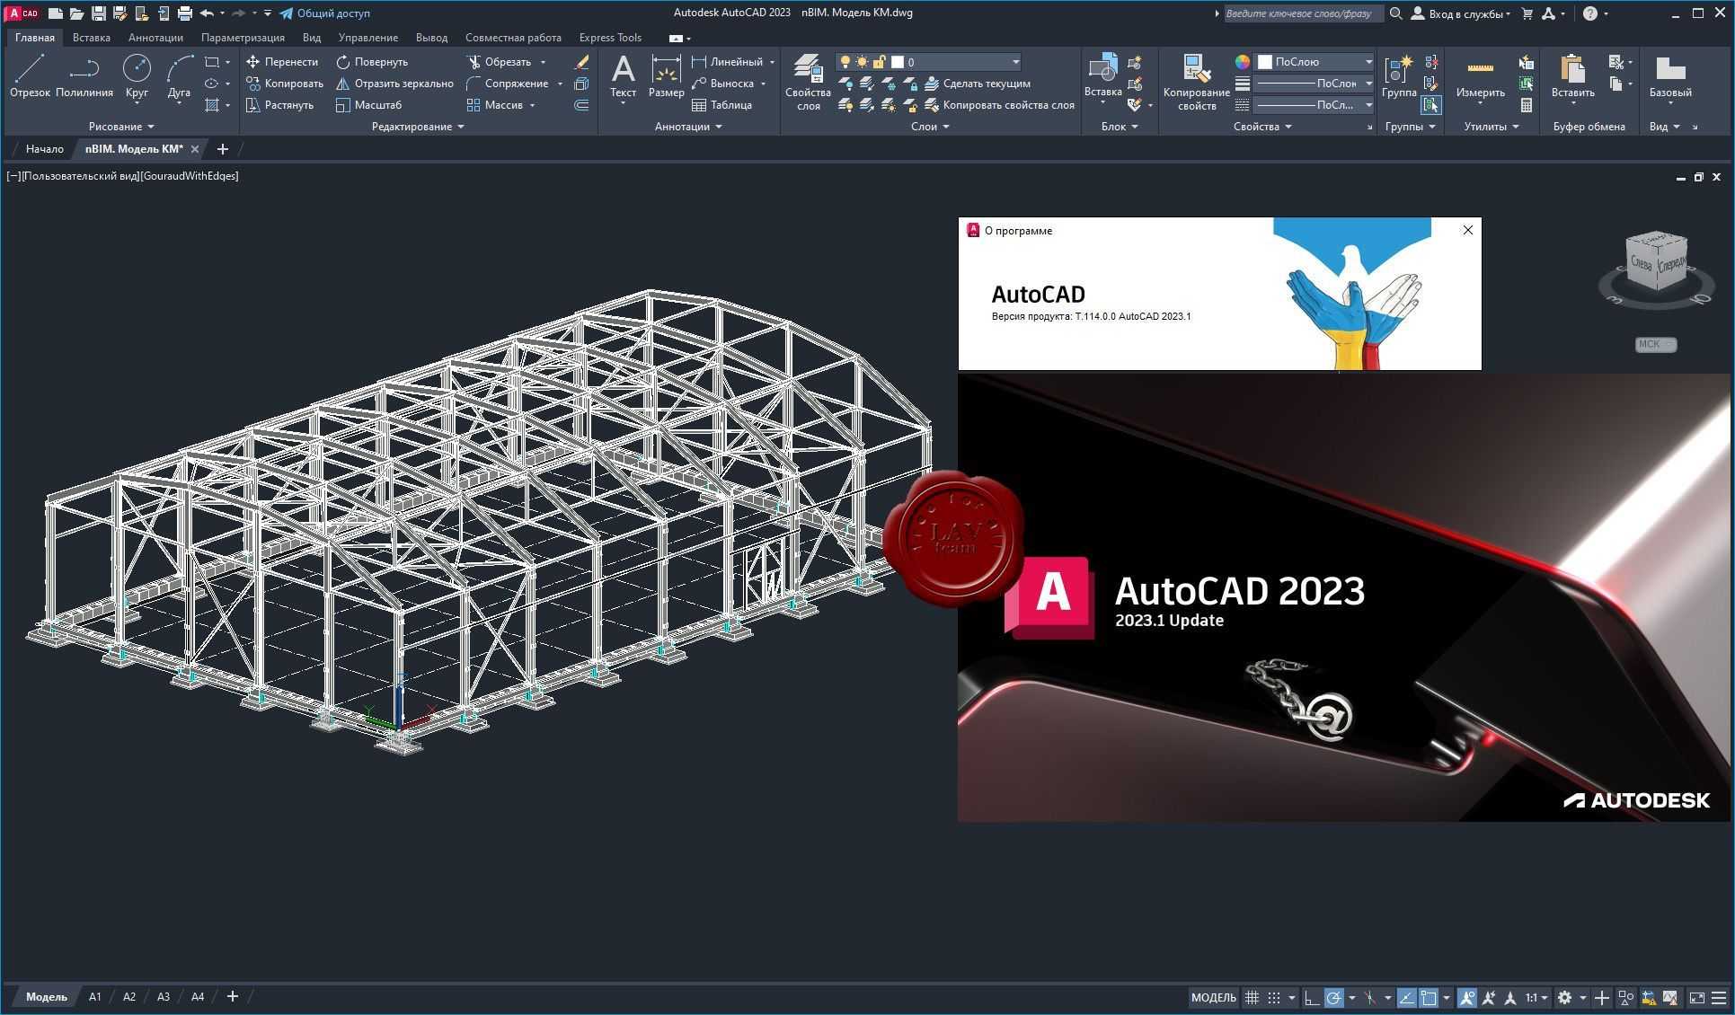Toggle object snap tracking in status bar
The image size is (1735, 1015).
1406,997
